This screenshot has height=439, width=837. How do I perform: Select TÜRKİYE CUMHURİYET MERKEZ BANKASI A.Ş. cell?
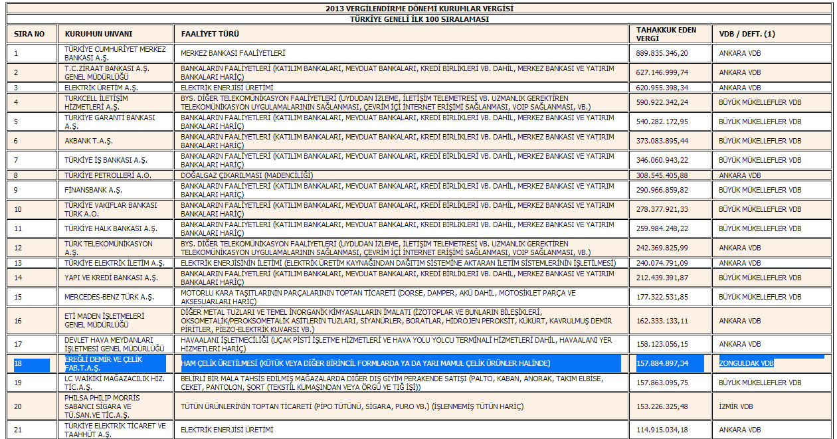click(116, 53)
